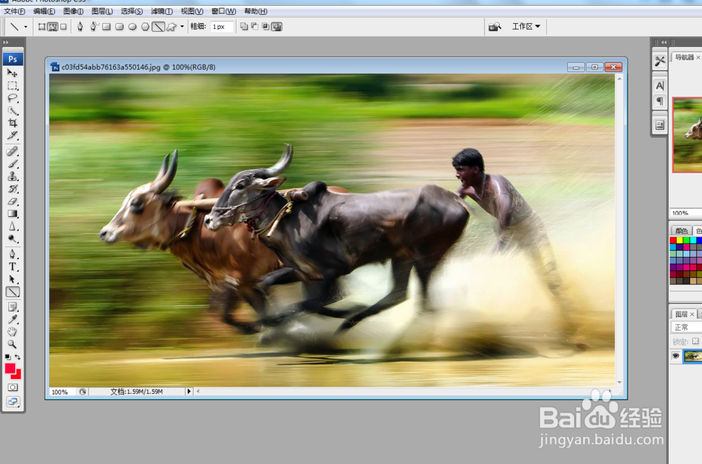Viewport: 702px width, 464px height.
Task: Select the Eyedropper tool
Action: click(13, 319)
